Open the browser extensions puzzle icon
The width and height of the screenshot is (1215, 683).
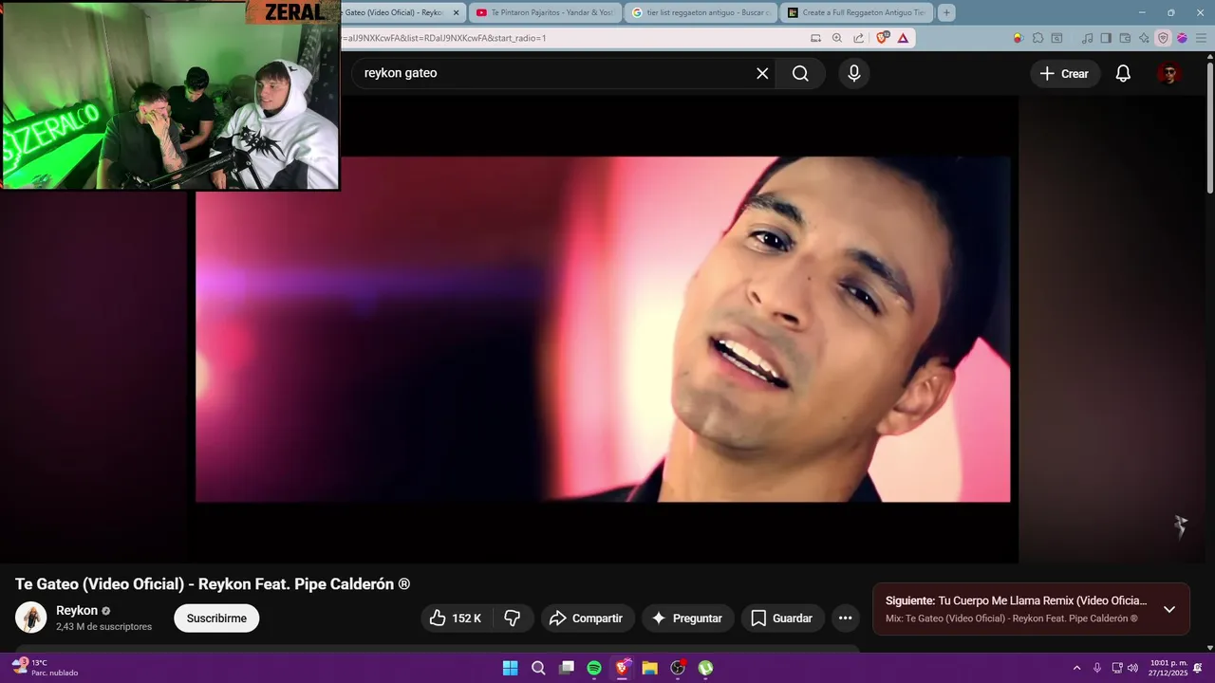1037,38
